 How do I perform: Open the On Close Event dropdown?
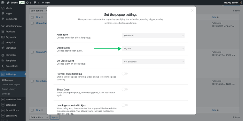[x=153, y=61]
